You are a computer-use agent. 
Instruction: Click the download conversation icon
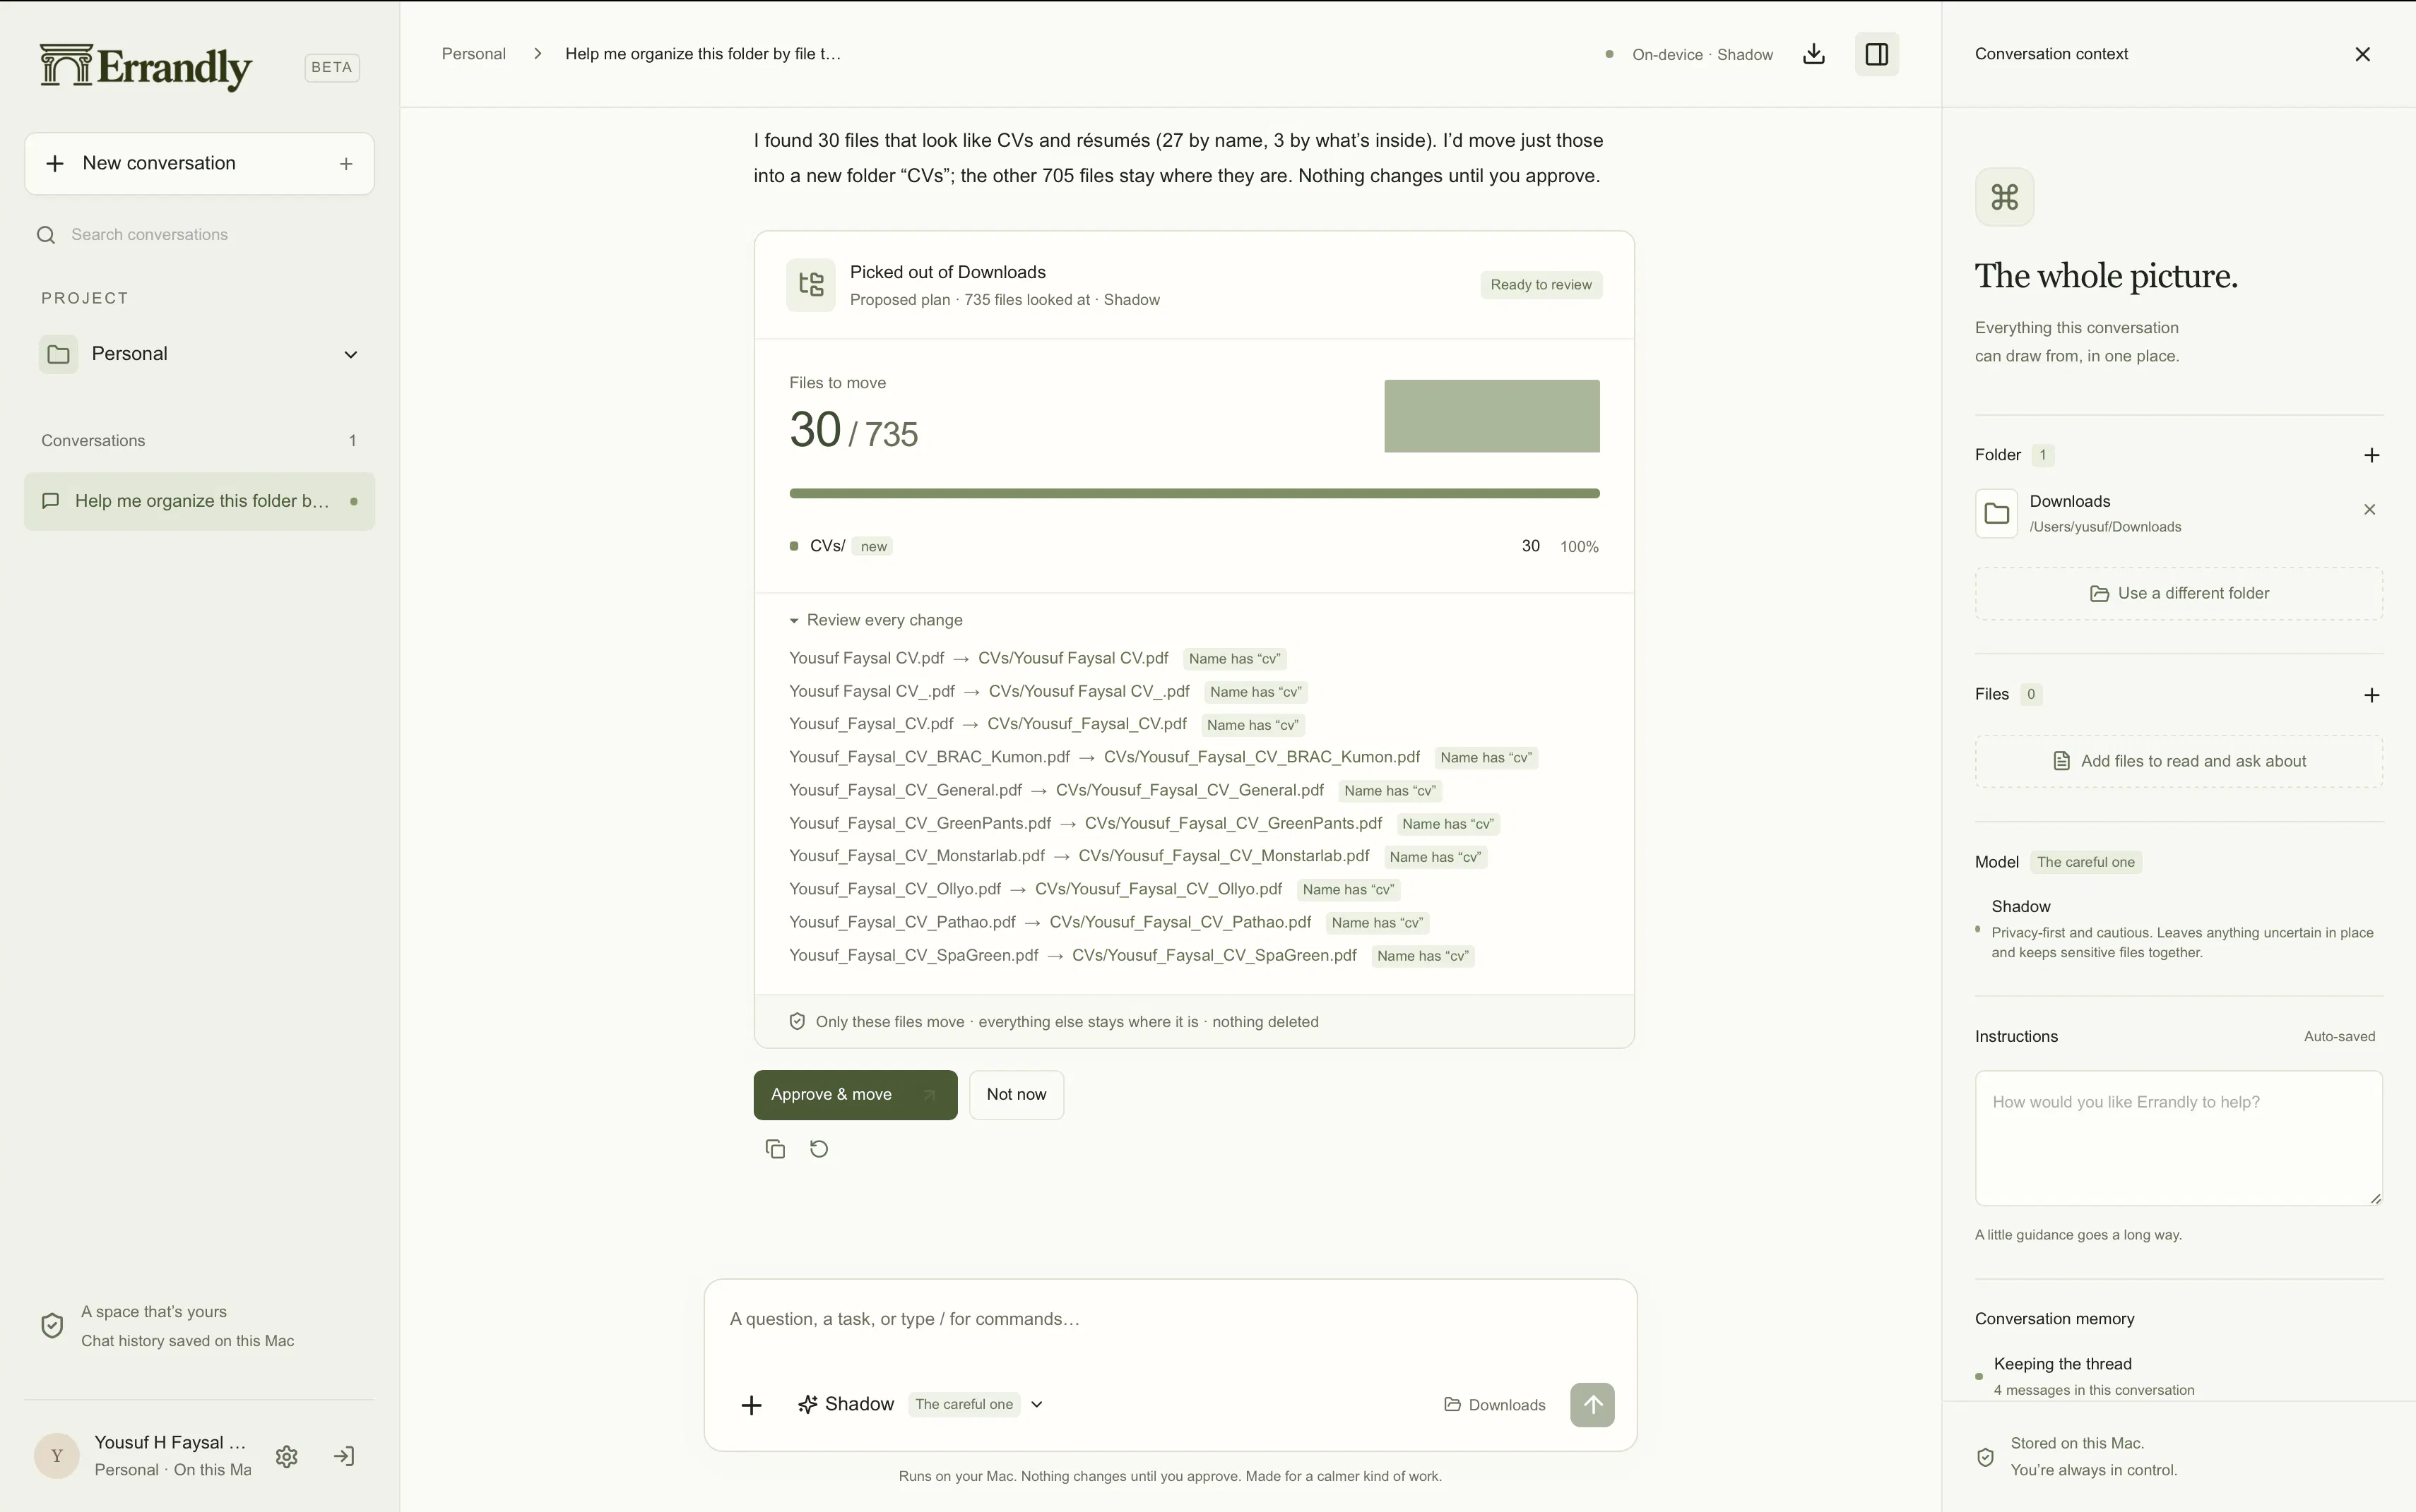[x=1813, y=54]
